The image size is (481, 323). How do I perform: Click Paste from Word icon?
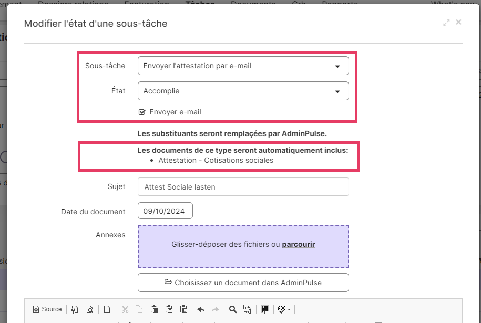coord(184,309)
